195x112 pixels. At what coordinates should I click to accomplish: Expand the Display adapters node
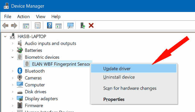coord(13,99)
